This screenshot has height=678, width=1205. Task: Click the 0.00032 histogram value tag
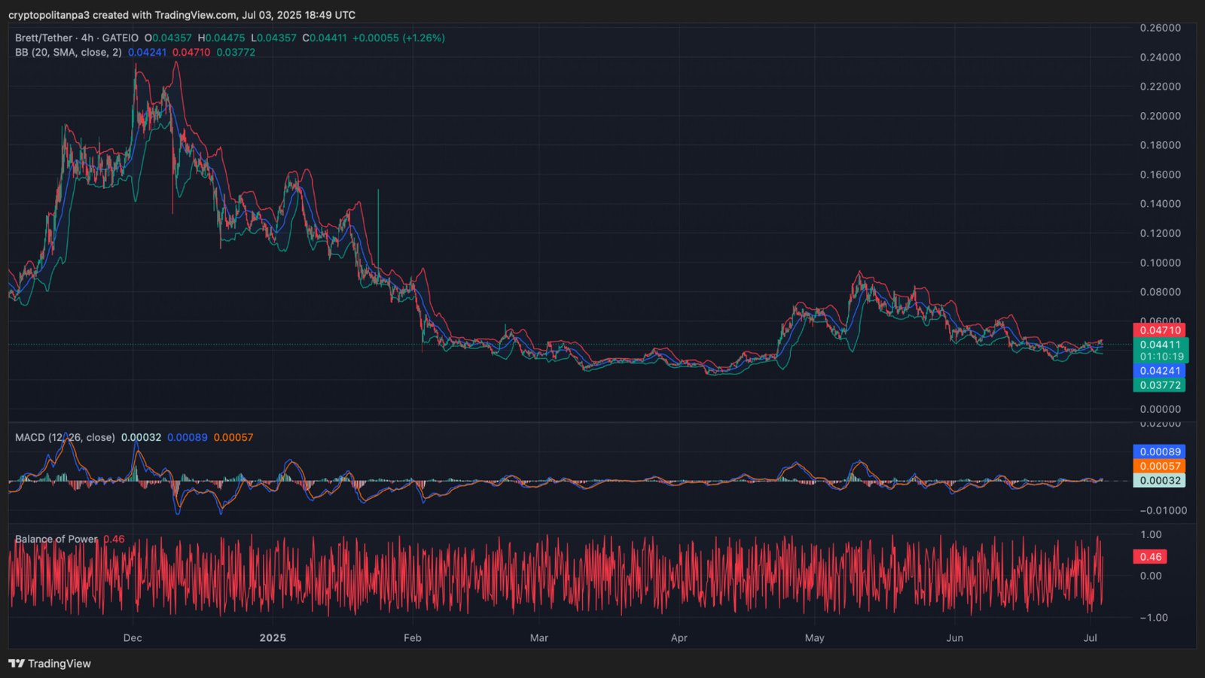click(x=1159, y=480)
